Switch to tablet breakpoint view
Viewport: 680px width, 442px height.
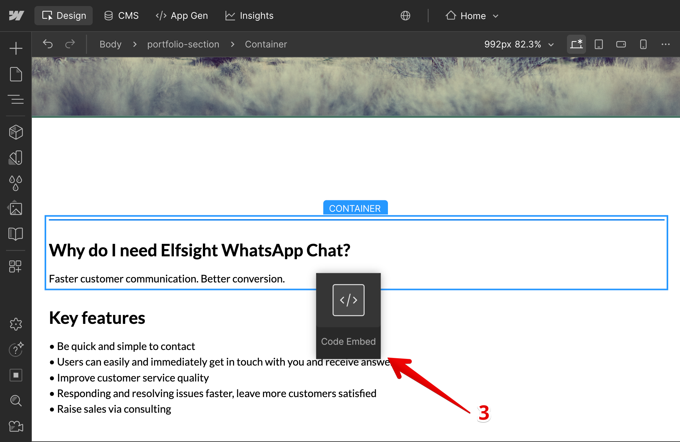(x=598, y=44)
